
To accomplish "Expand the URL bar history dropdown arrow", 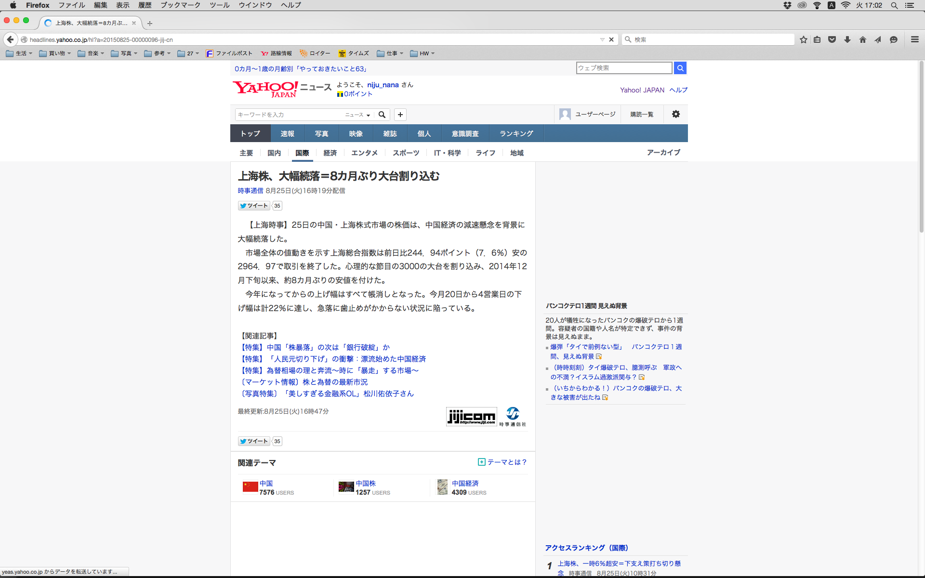I will [x=602, y=39].
